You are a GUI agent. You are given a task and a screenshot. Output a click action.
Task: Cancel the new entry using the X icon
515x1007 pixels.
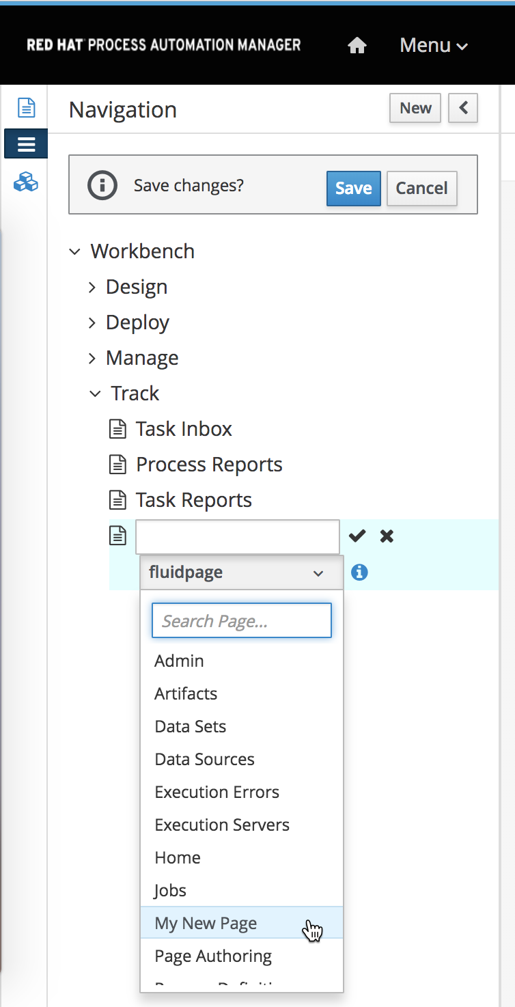tap(386, 536)
